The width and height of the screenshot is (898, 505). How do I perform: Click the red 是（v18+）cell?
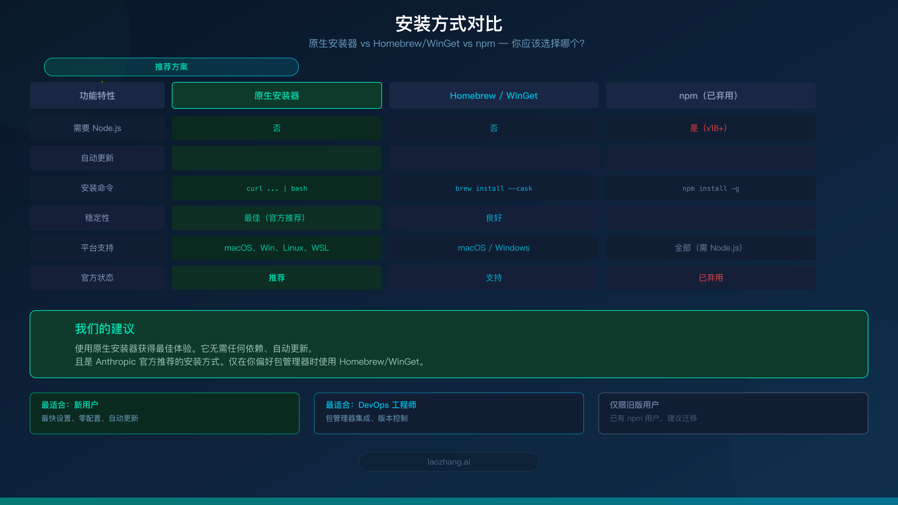click(x=710, y=128)
